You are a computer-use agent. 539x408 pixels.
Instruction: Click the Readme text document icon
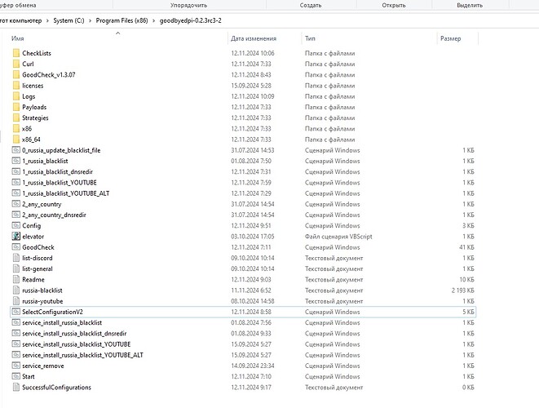pyautogui.click(x=15, y=279)
